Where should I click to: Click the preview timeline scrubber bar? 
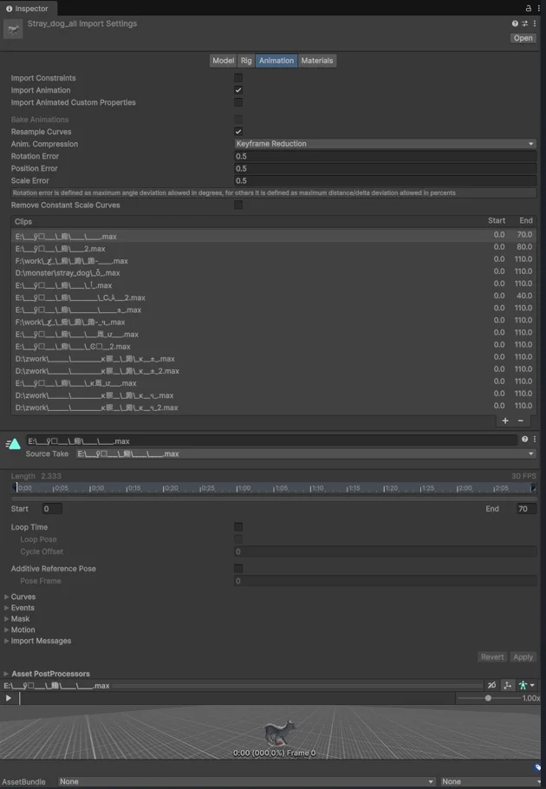[237, 698]
